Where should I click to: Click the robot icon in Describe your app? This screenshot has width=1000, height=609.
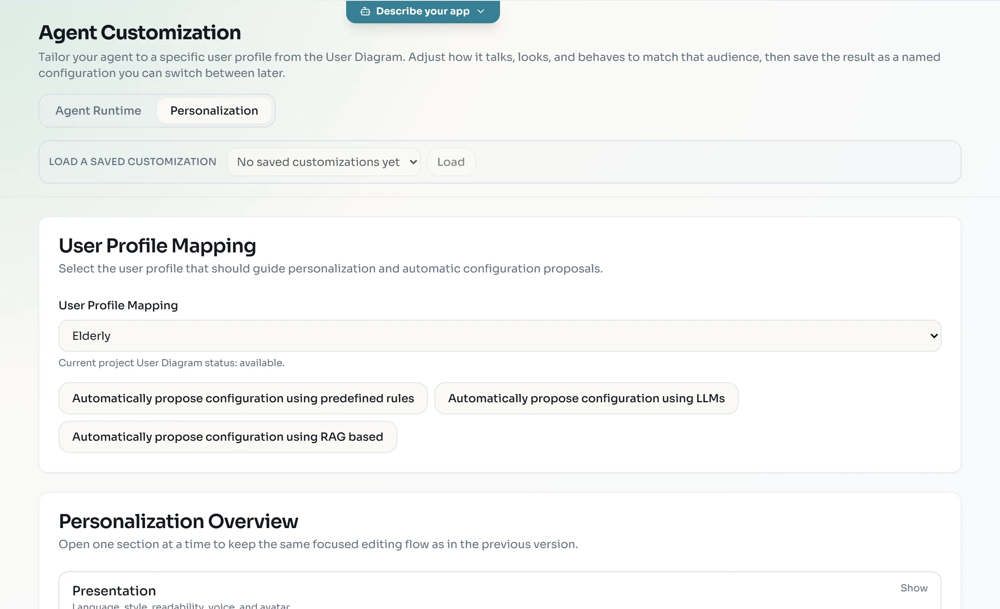365,11
